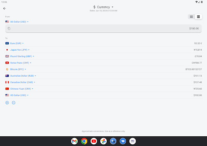
Task: Select the $100.00 value in the To list
Action: coord(198,95)
